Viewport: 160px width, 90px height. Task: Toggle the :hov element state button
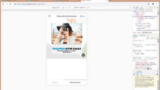click(148, 38)
